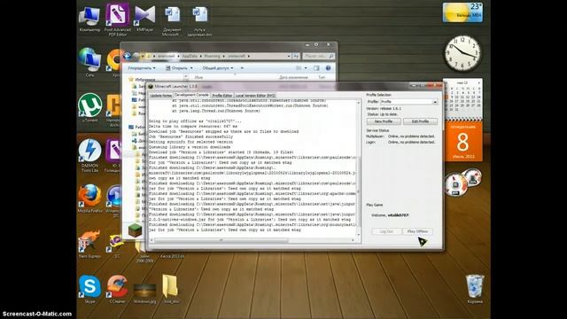Open the Общий доступ dropdown
This screenshot has height=319, width=567.
tap(218, 68)
